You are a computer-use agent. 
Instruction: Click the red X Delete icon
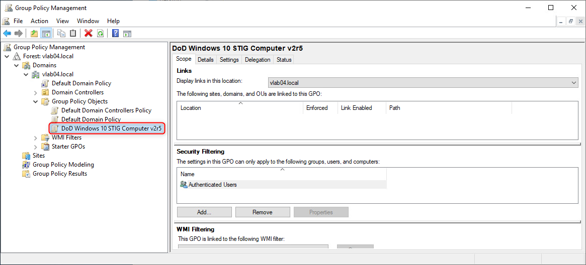pyautogui.click(x=89, y=34)
